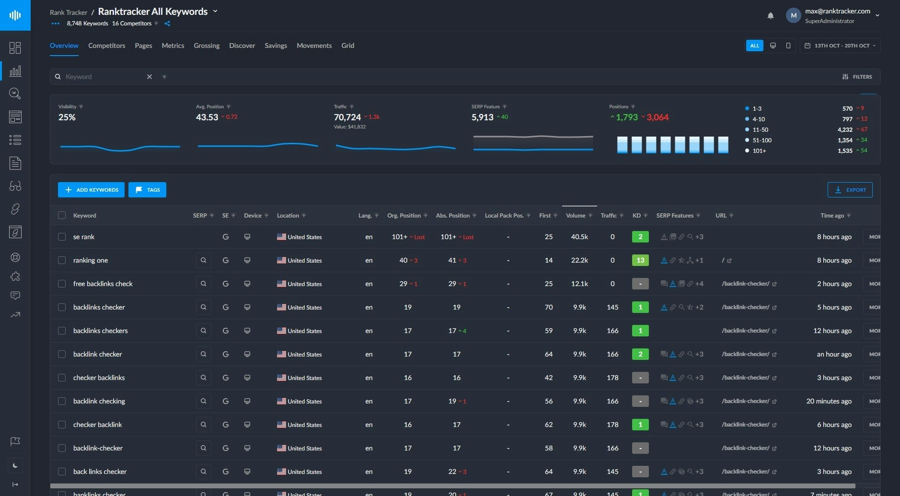Open the keyword finder magnifier sidebar icon

pyautogui.click(x=15, y=93)
